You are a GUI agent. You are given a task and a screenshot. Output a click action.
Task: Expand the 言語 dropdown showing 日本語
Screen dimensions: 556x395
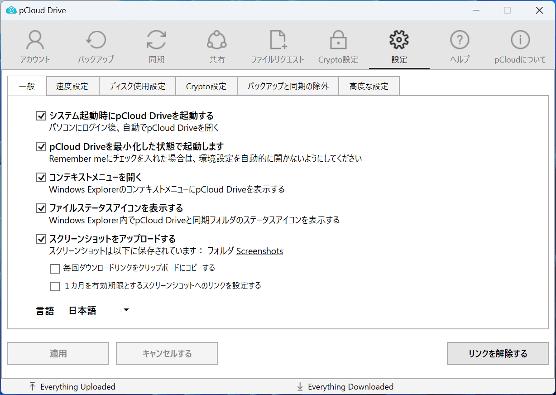99,311
